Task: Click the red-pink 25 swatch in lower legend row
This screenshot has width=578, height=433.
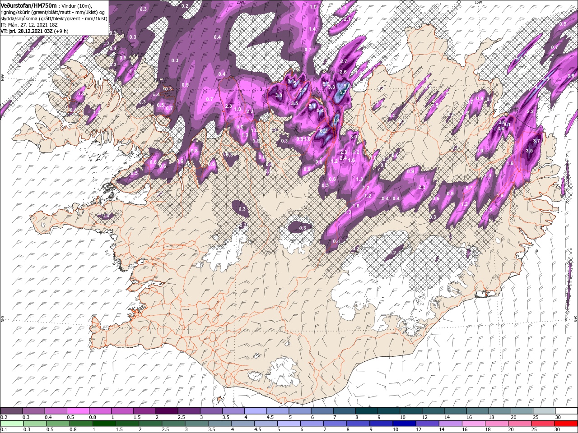Action: pos(543,423)
